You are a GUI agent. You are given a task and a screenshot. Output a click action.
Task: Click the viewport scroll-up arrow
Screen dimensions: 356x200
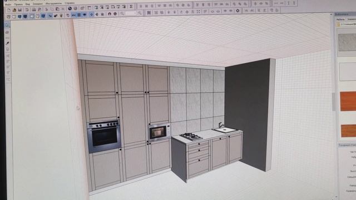coord(331,15)
